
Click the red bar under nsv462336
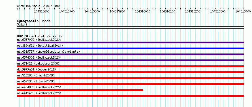131,84
